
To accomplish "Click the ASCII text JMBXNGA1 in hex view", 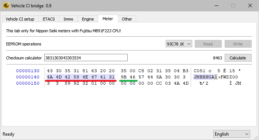I will pyautogui.click(x=205, y=77).
